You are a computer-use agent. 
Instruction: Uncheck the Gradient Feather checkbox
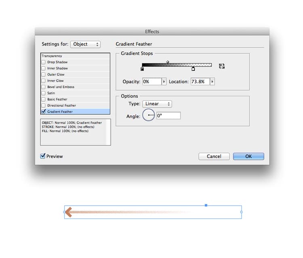click(x=44, y=111)
